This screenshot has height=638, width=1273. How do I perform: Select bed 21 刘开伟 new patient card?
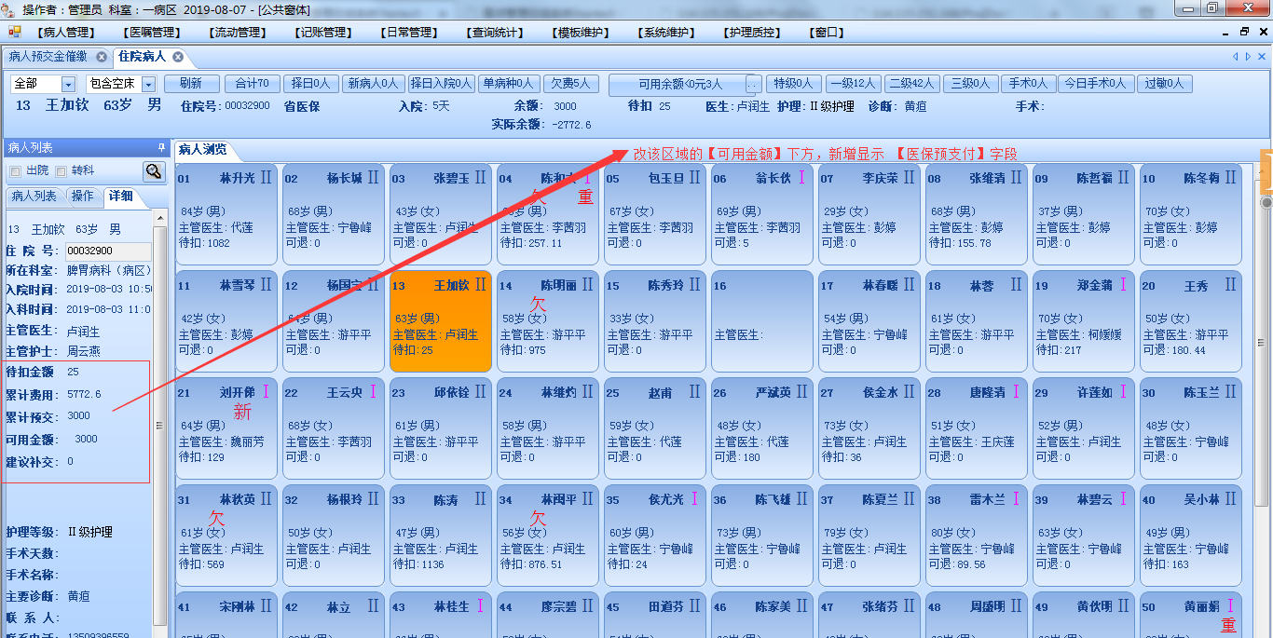[x=226, y=429]
